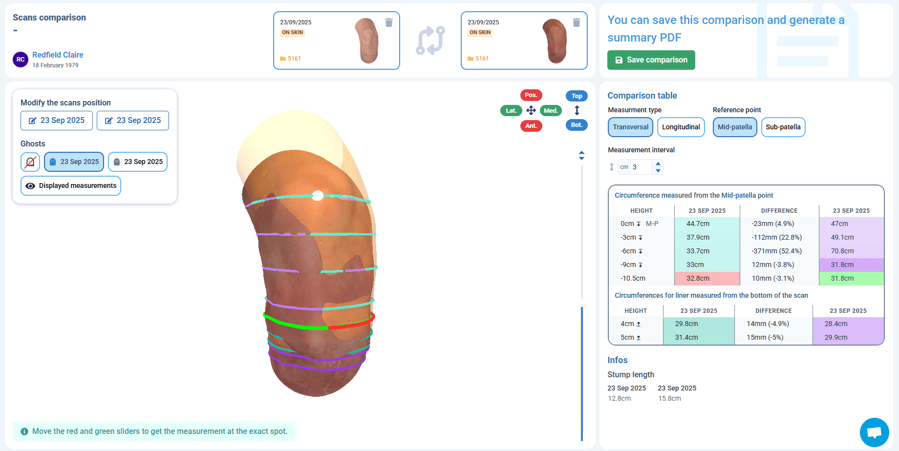The width and height of the screenshot is (899, 451).
Task: Open Redfield Claire patient link
Action: click(x=58, y=55)
